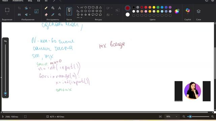The width and height of the screenshot is (216, 121).
Task: Click the Фигуры group label
Action: click(x=98, y=19)
